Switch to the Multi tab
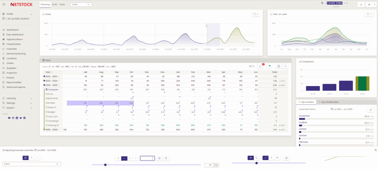378x169 pixels. (54, 4)
